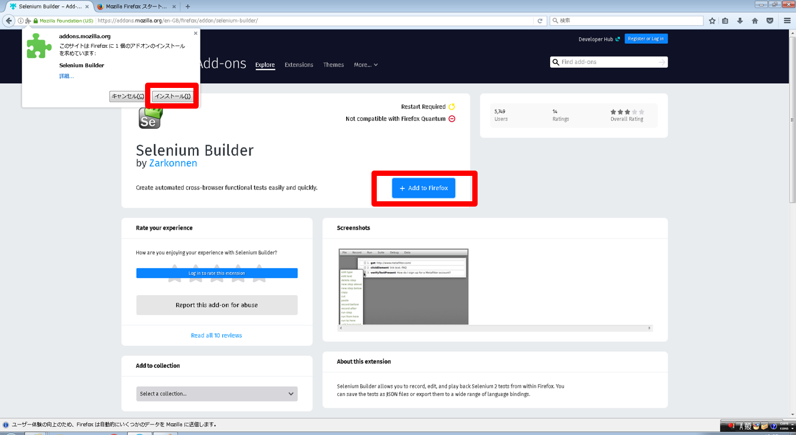796x435 pixels.
Task: Open the Firefox hamburger menu
Action: pos(787,21)
